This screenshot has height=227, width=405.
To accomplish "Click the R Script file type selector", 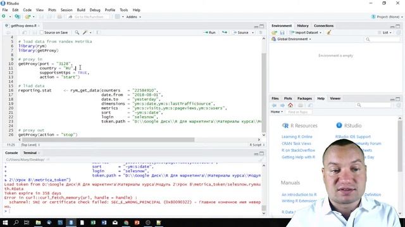I will tap(257, 145).
